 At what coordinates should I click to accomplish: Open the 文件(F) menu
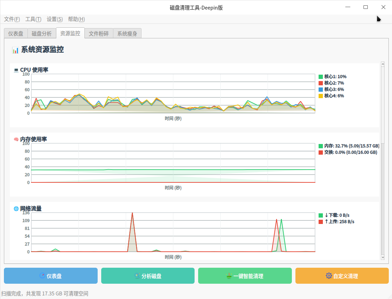tap(12, 19)
